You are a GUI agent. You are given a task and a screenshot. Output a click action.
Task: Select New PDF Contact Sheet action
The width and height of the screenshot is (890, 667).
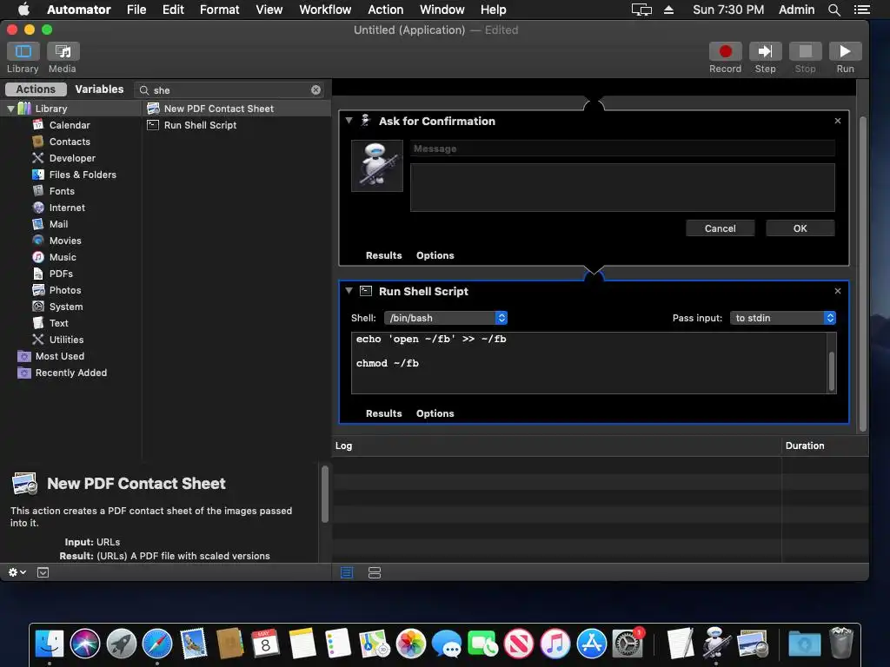[236, 109]
